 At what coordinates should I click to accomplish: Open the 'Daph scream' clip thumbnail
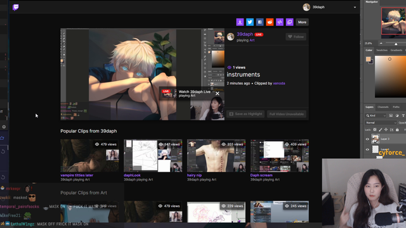pos(279,156)
